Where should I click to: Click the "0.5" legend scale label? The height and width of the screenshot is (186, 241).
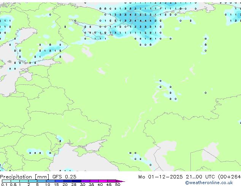pos(13,184)
